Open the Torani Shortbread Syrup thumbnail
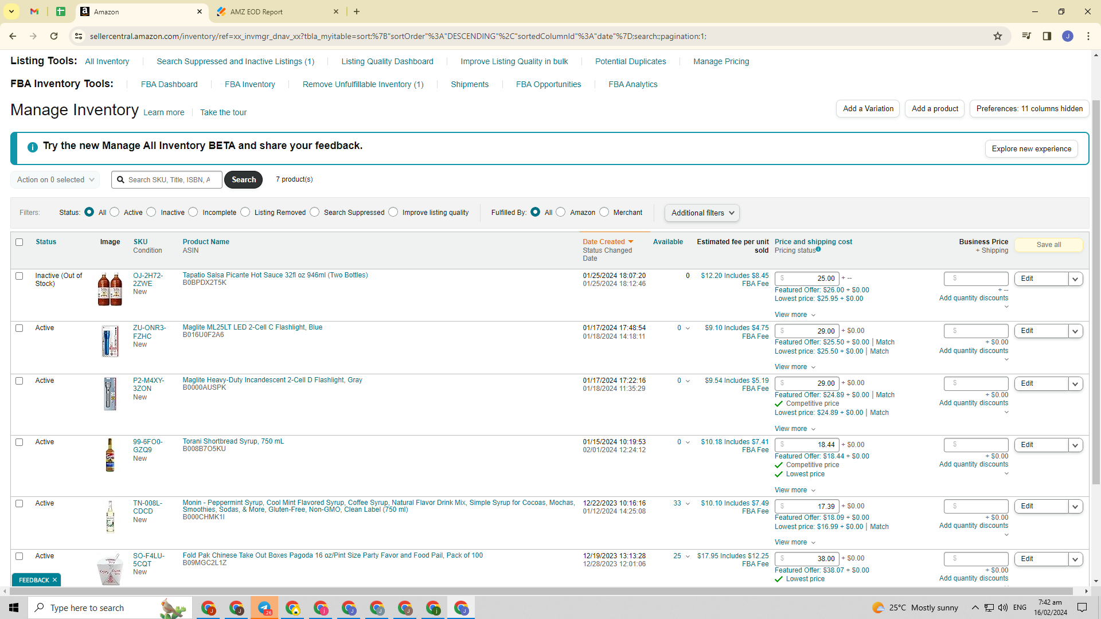Viewport: 1101px width, 619px height. [110, 455]
